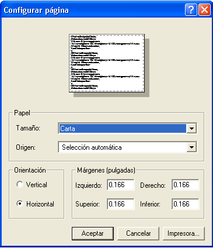The image size is (213, 248).
Task: Click the Inferior margin input field
Action: pos(186,204)
